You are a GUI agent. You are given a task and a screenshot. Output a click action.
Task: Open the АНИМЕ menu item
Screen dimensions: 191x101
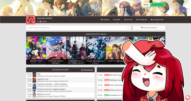click(x=117, y=20)
